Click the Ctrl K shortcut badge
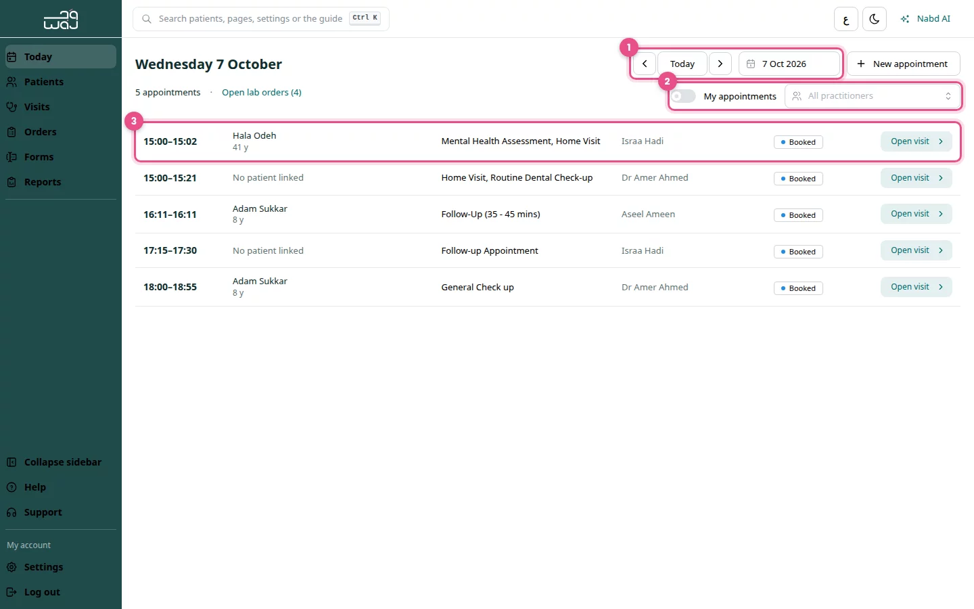 pyautogui.click(x=365, y=18)
